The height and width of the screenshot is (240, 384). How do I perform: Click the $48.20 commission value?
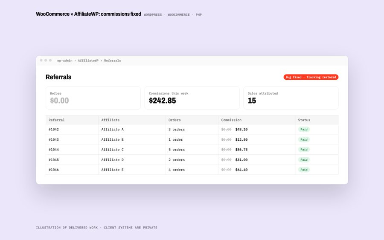[241, 130]
